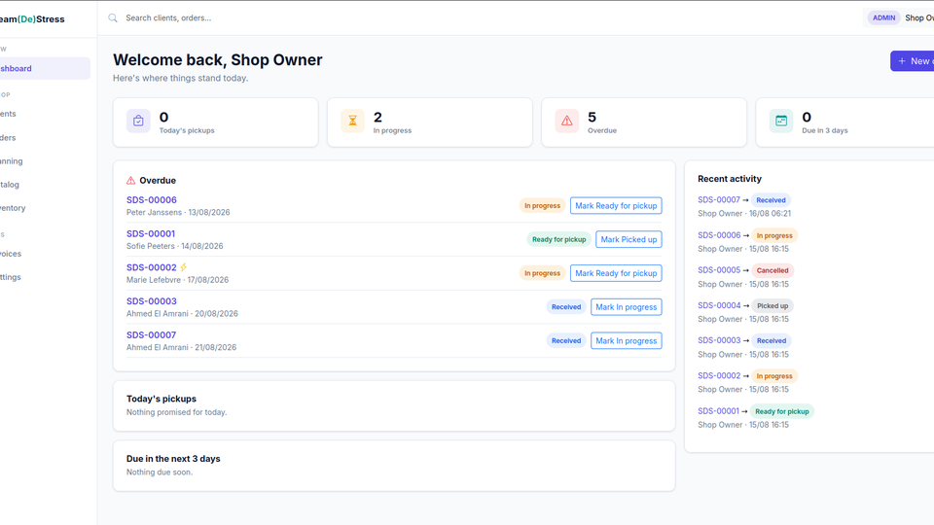Open SDS-00005 in Recent activity

pos(719,269)
